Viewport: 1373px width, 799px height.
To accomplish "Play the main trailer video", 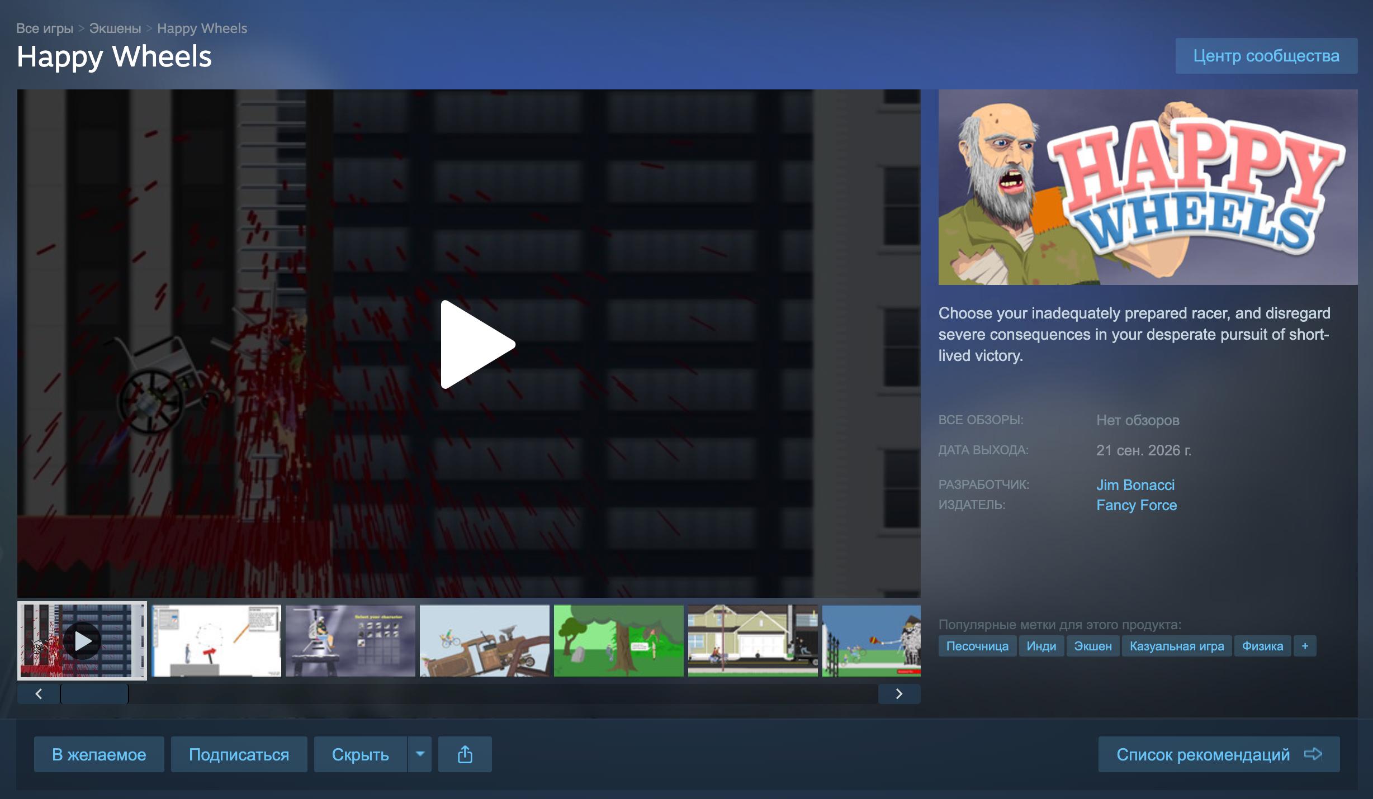I will point(477,344).
